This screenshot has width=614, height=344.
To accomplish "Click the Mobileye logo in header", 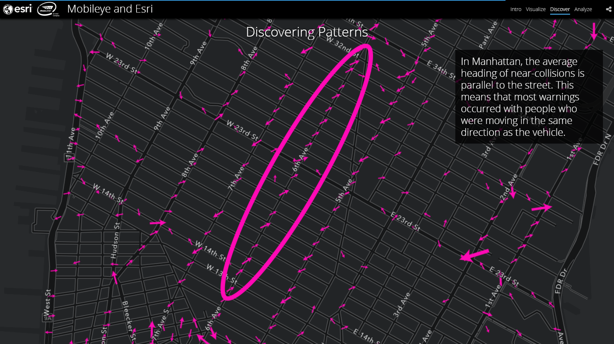I will (48, 9).
